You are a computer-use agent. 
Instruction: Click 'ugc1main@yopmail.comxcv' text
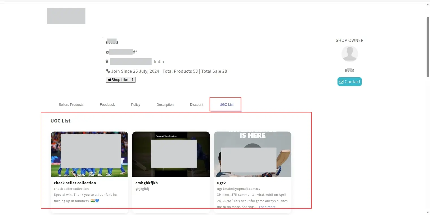(x=238, y=189)
